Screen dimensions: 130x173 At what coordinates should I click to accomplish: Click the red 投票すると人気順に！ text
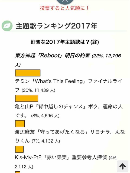tap(65, 8)
